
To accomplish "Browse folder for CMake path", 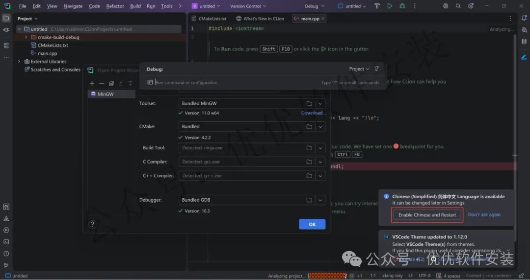I will coord(309,126).
